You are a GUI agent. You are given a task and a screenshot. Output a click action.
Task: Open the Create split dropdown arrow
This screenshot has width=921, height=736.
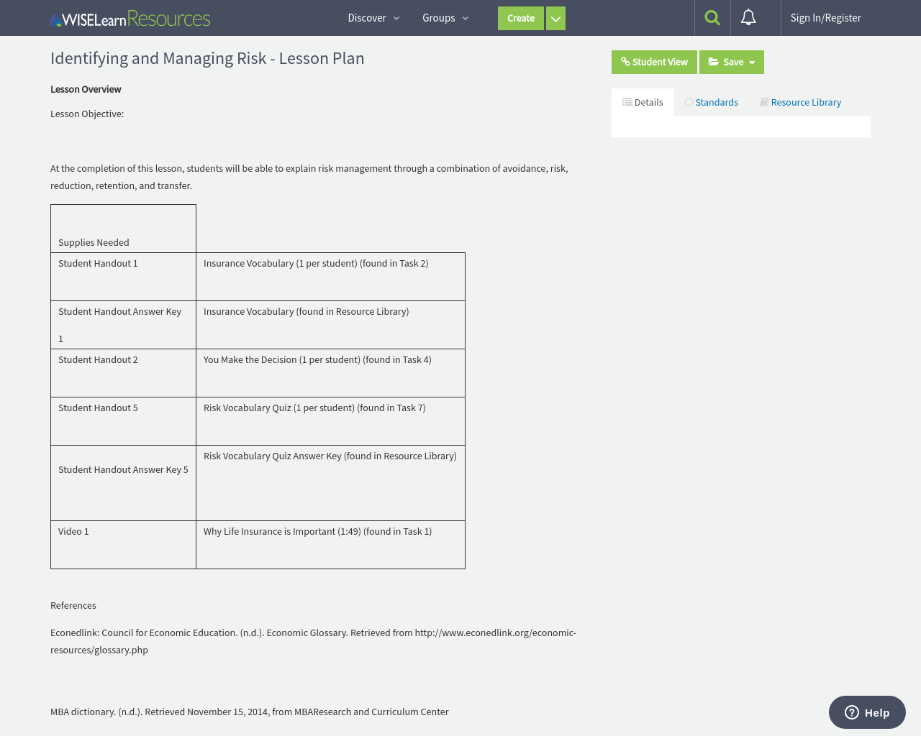[555, 18]
